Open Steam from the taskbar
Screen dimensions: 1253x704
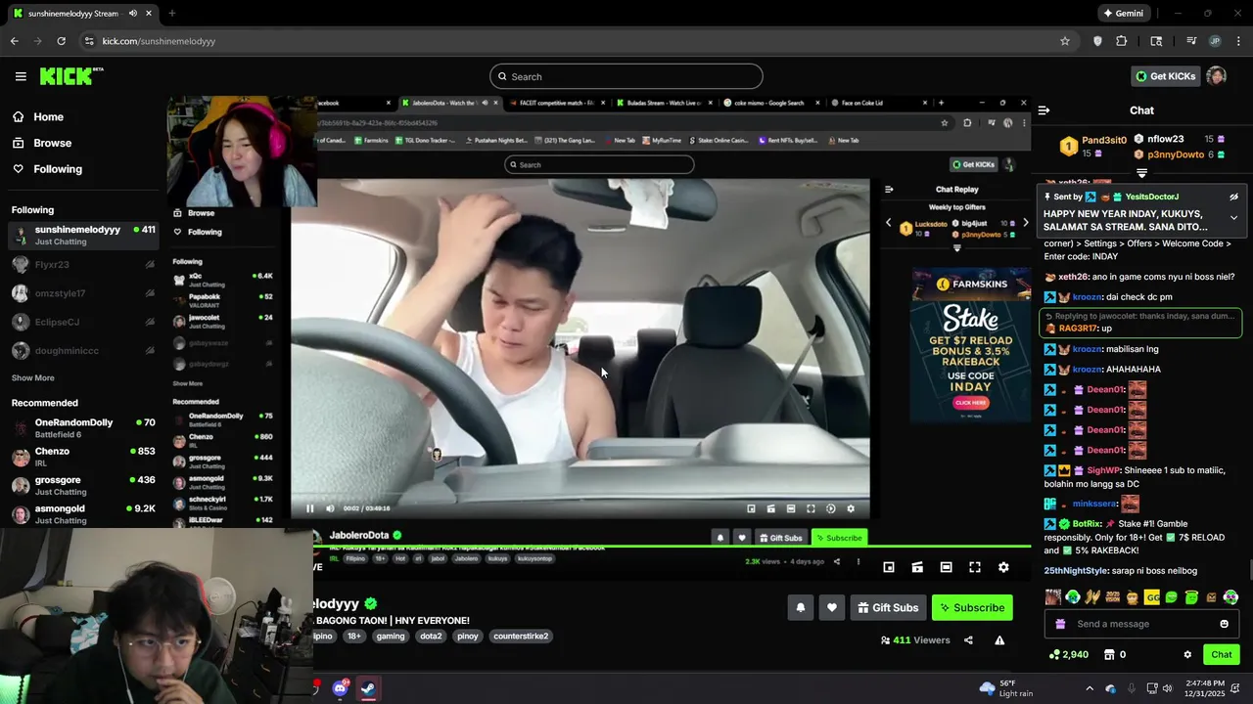pos(368,688)
